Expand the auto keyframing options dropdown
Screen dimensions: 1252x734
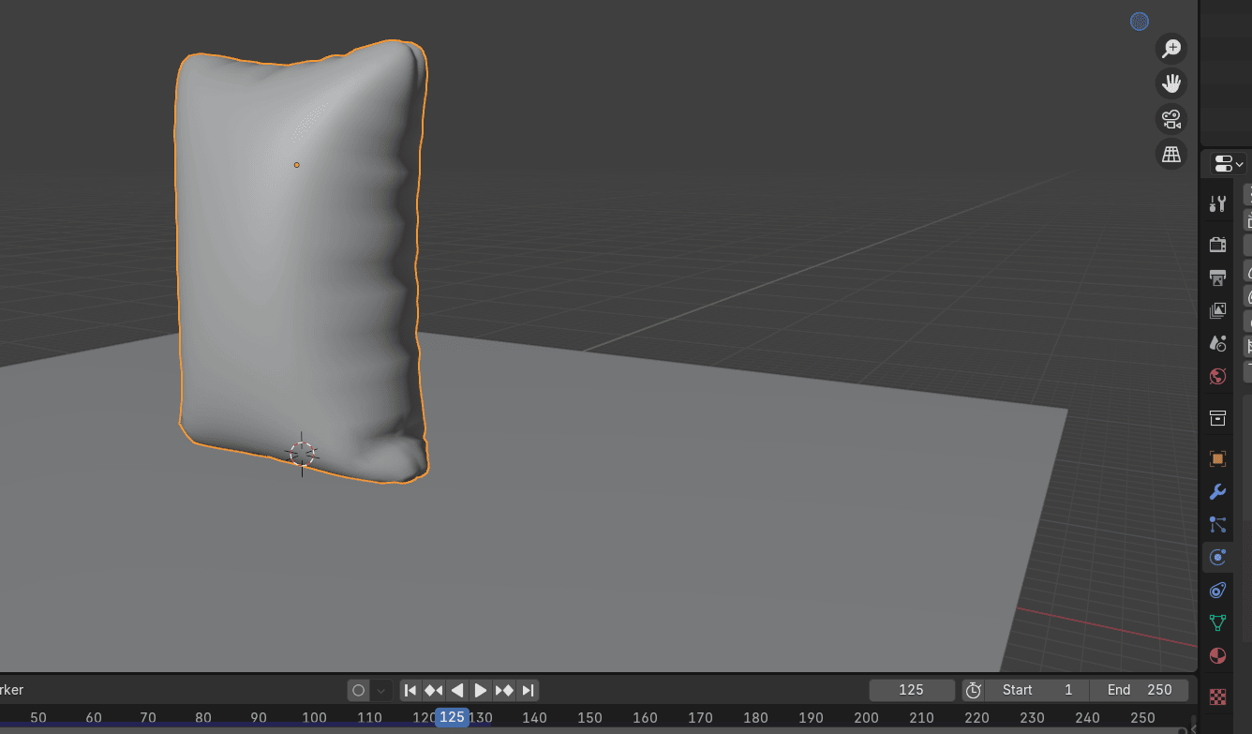point(381,691)
